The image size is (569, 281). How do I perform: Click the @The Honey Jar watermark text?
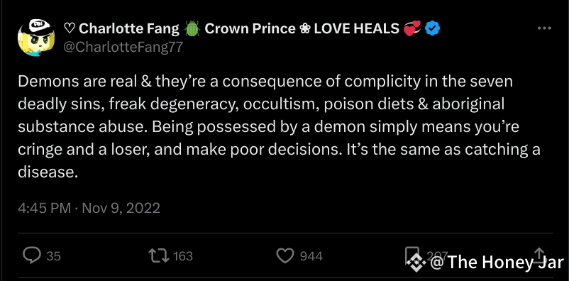pyautogui.click(x=497, y=263)
